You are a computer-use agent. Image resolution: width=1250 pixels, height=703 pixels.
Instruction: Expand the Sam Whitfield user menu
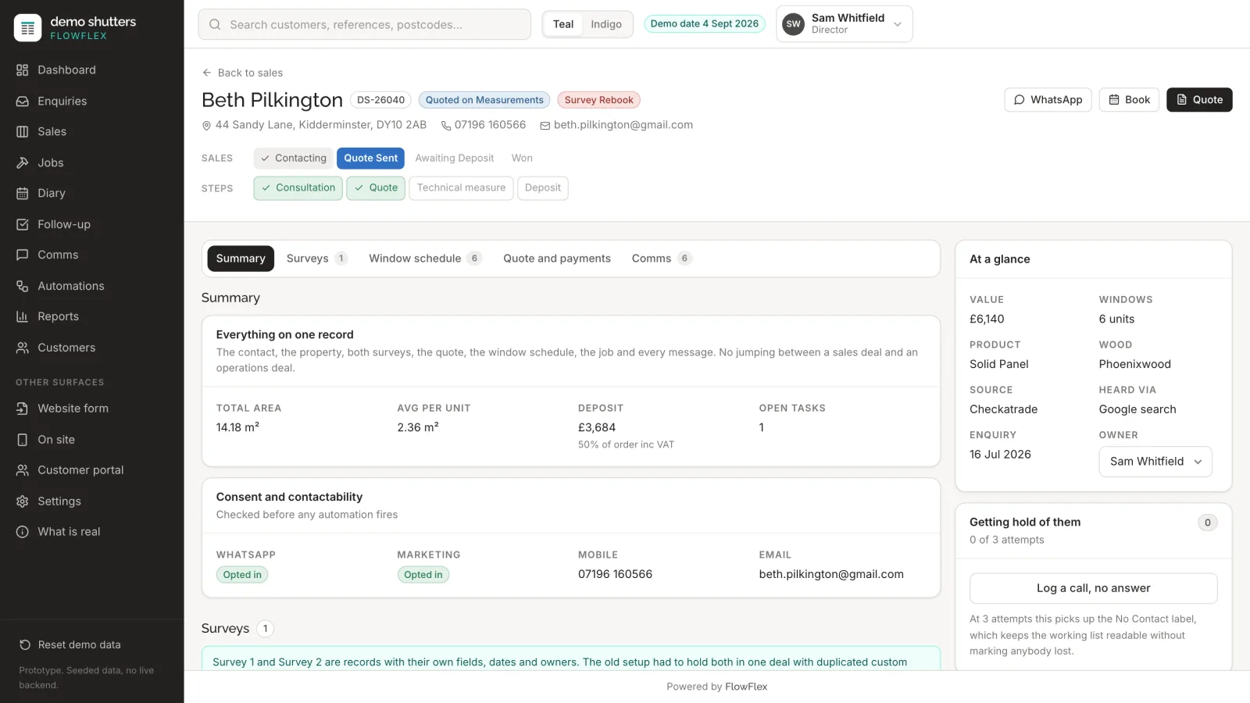click(844, 24)
